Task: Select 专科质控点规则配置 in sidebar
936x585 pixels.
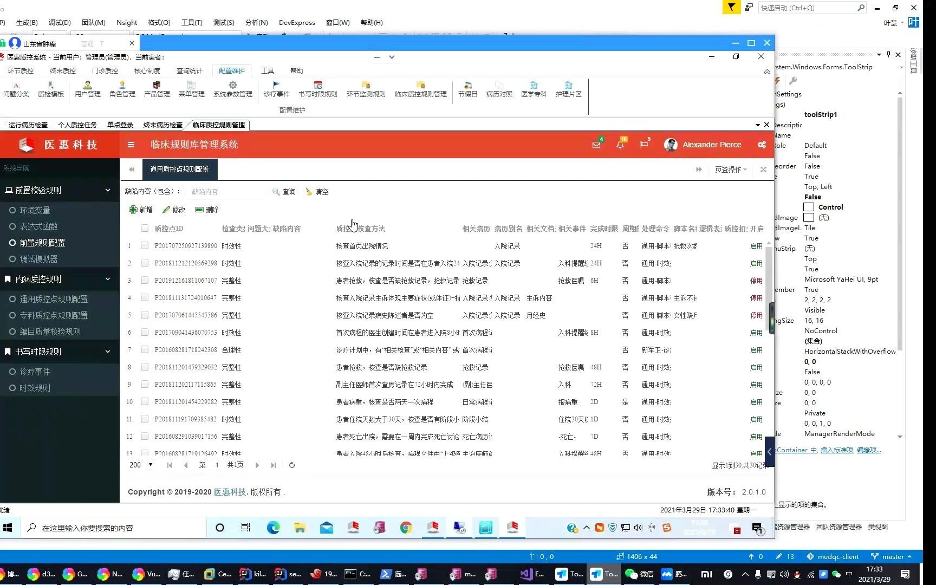Action: [54, 315]
